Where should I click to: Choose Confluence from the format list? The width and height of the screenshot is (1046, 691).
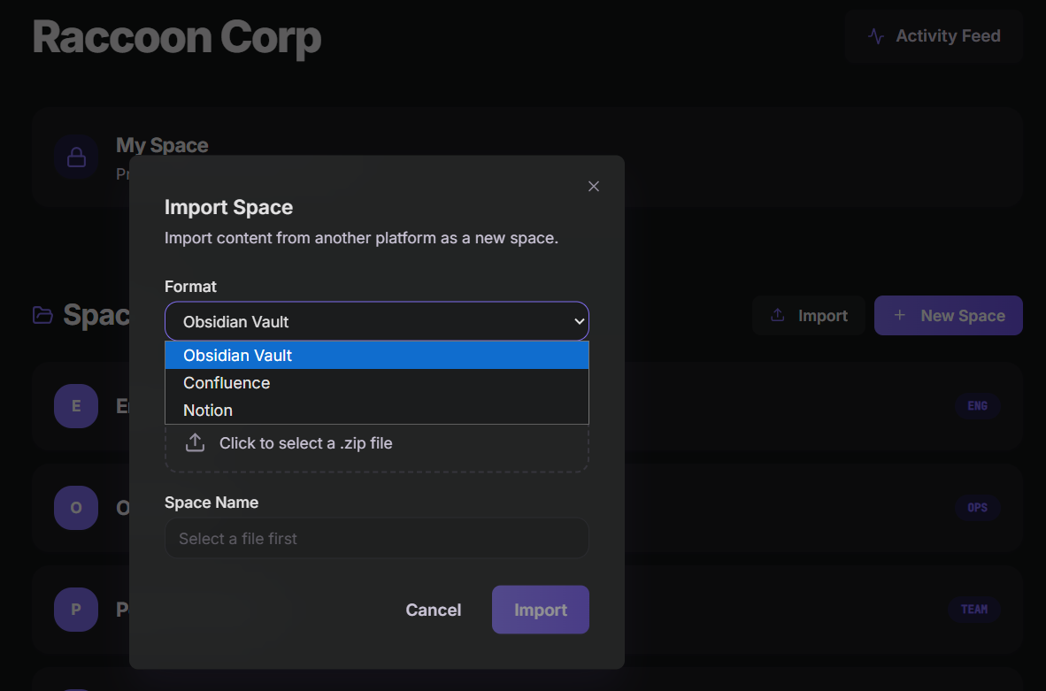(376, 383)
